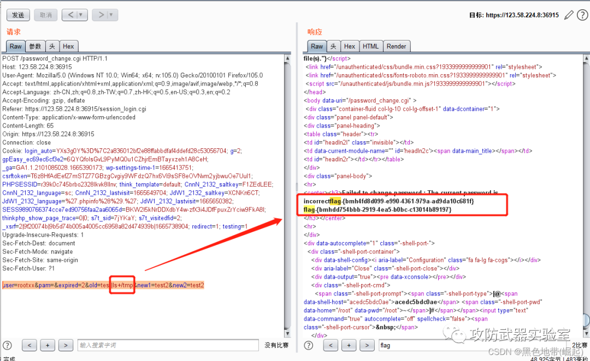This screenshot has height=361, width=590.
Task: Go back with the history back arrow button
Action: tap(70, 15)
